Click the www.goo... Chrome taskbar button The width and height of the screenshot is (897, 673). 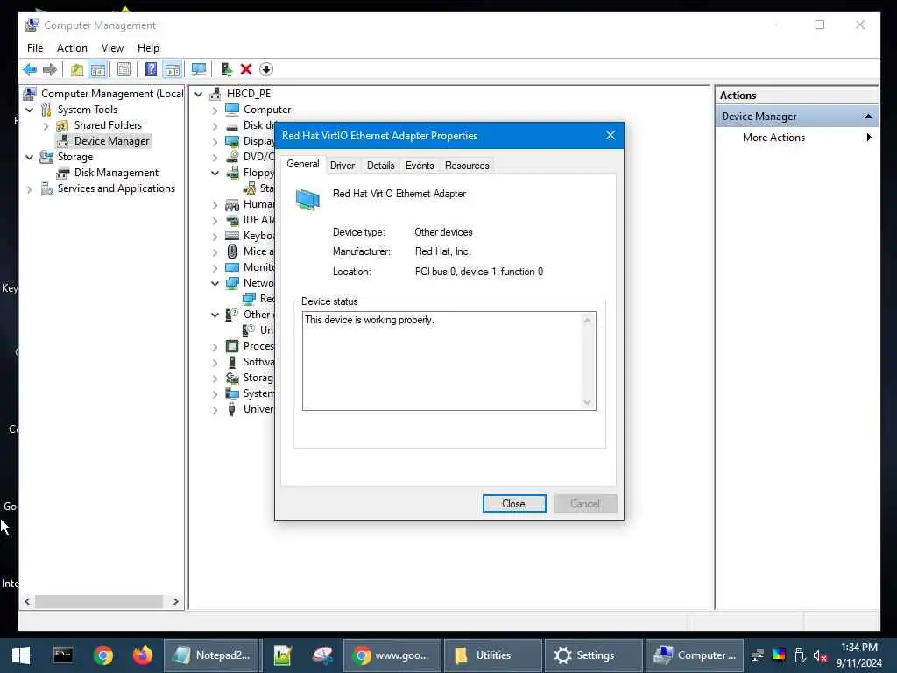392,655
